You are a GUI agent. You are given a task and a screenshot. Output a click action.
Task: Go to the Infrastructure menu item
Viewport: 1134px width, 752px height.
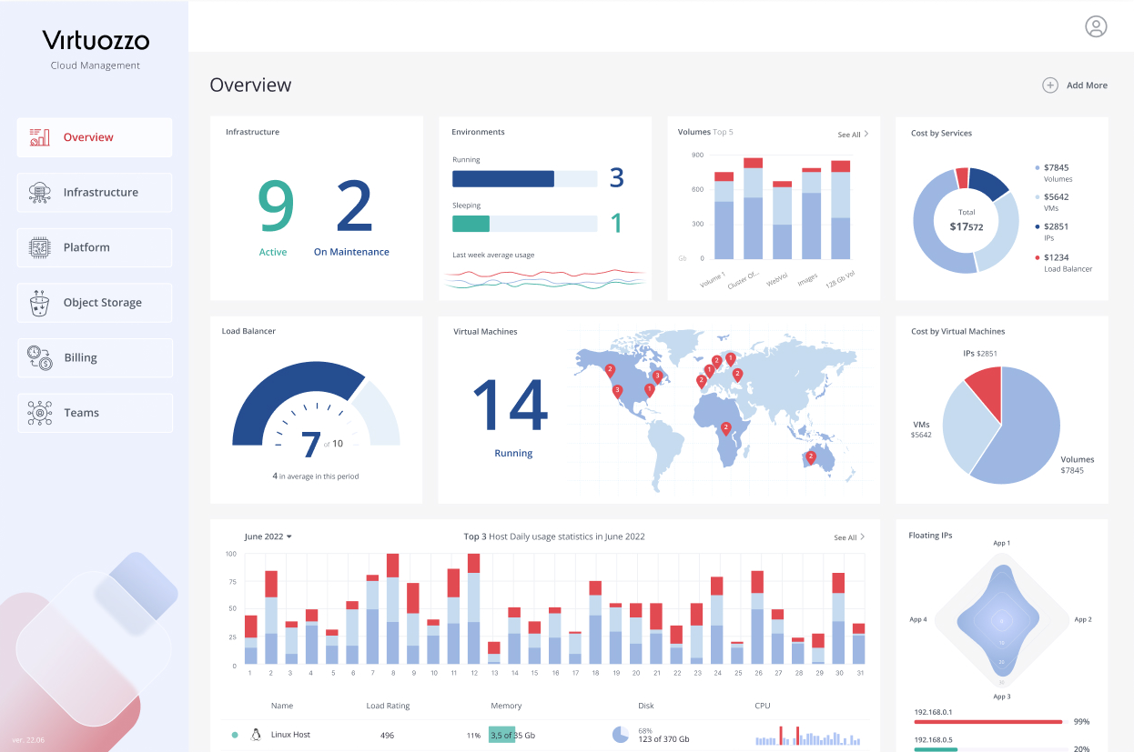point(100,193)
